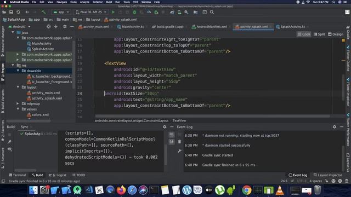Open VLC cone icon in dock
351x197 pixels.
tap(280, 190)
